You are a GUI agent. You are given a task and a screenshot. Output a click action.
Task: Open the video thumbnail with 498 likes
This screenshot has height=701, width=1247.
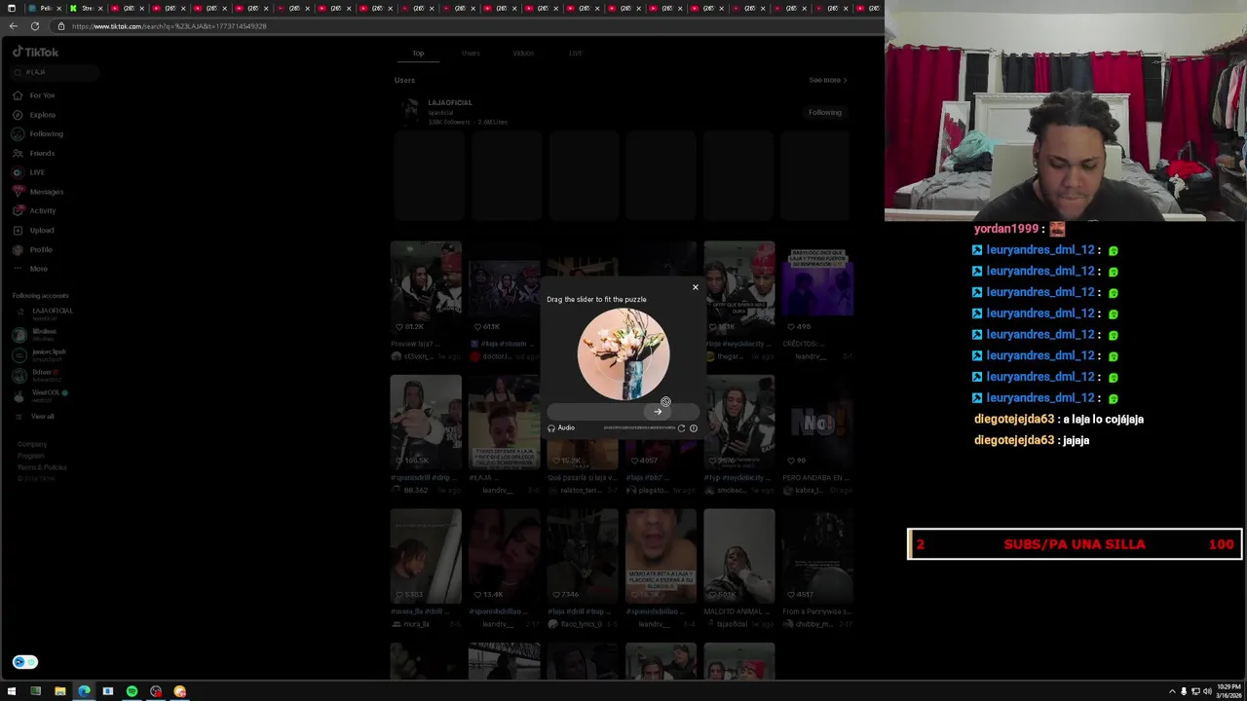[x=817, y=278]
